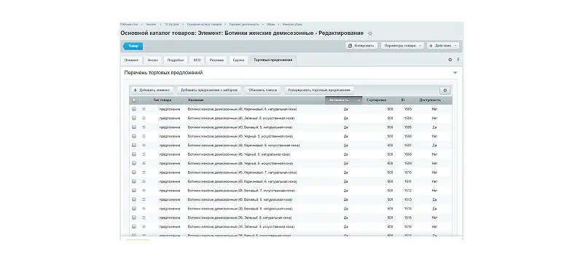Tick checkbox for offer ID 1513
Viewport: 583px width, 262px height.
coord(134,199)
